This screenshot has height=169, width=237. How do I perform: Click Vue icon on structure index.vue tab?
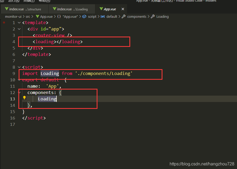pos(7,9)
